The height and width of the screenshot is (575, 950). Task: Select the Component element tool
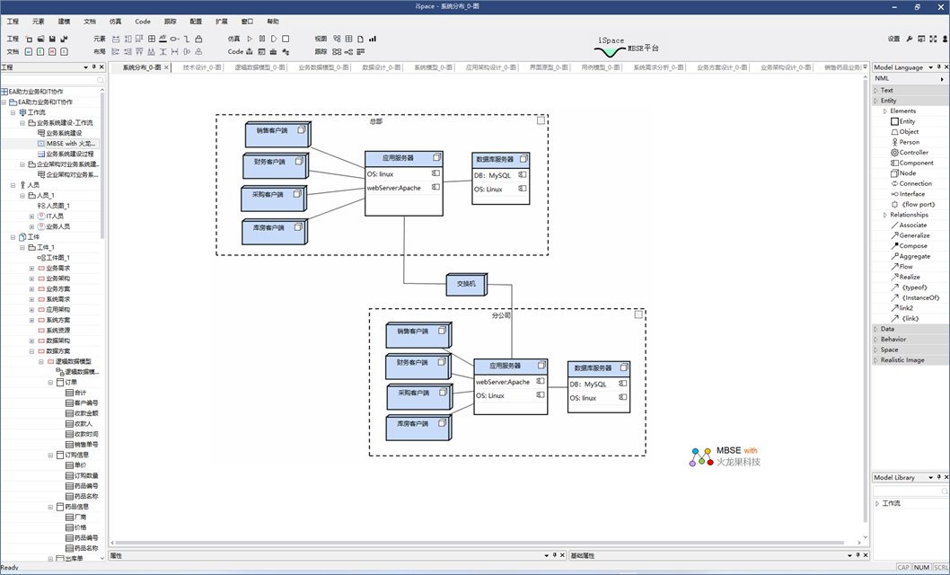point(915,164)
